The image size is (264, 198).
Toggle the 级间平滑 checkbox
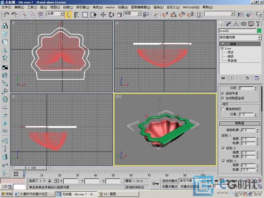(x=223, y=94)
